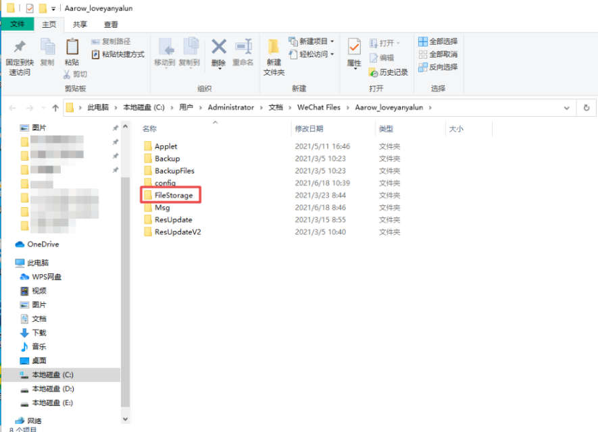Screen dimensions: 598x432
Task: Expand the address bar history dropdown
Action: 567,108
